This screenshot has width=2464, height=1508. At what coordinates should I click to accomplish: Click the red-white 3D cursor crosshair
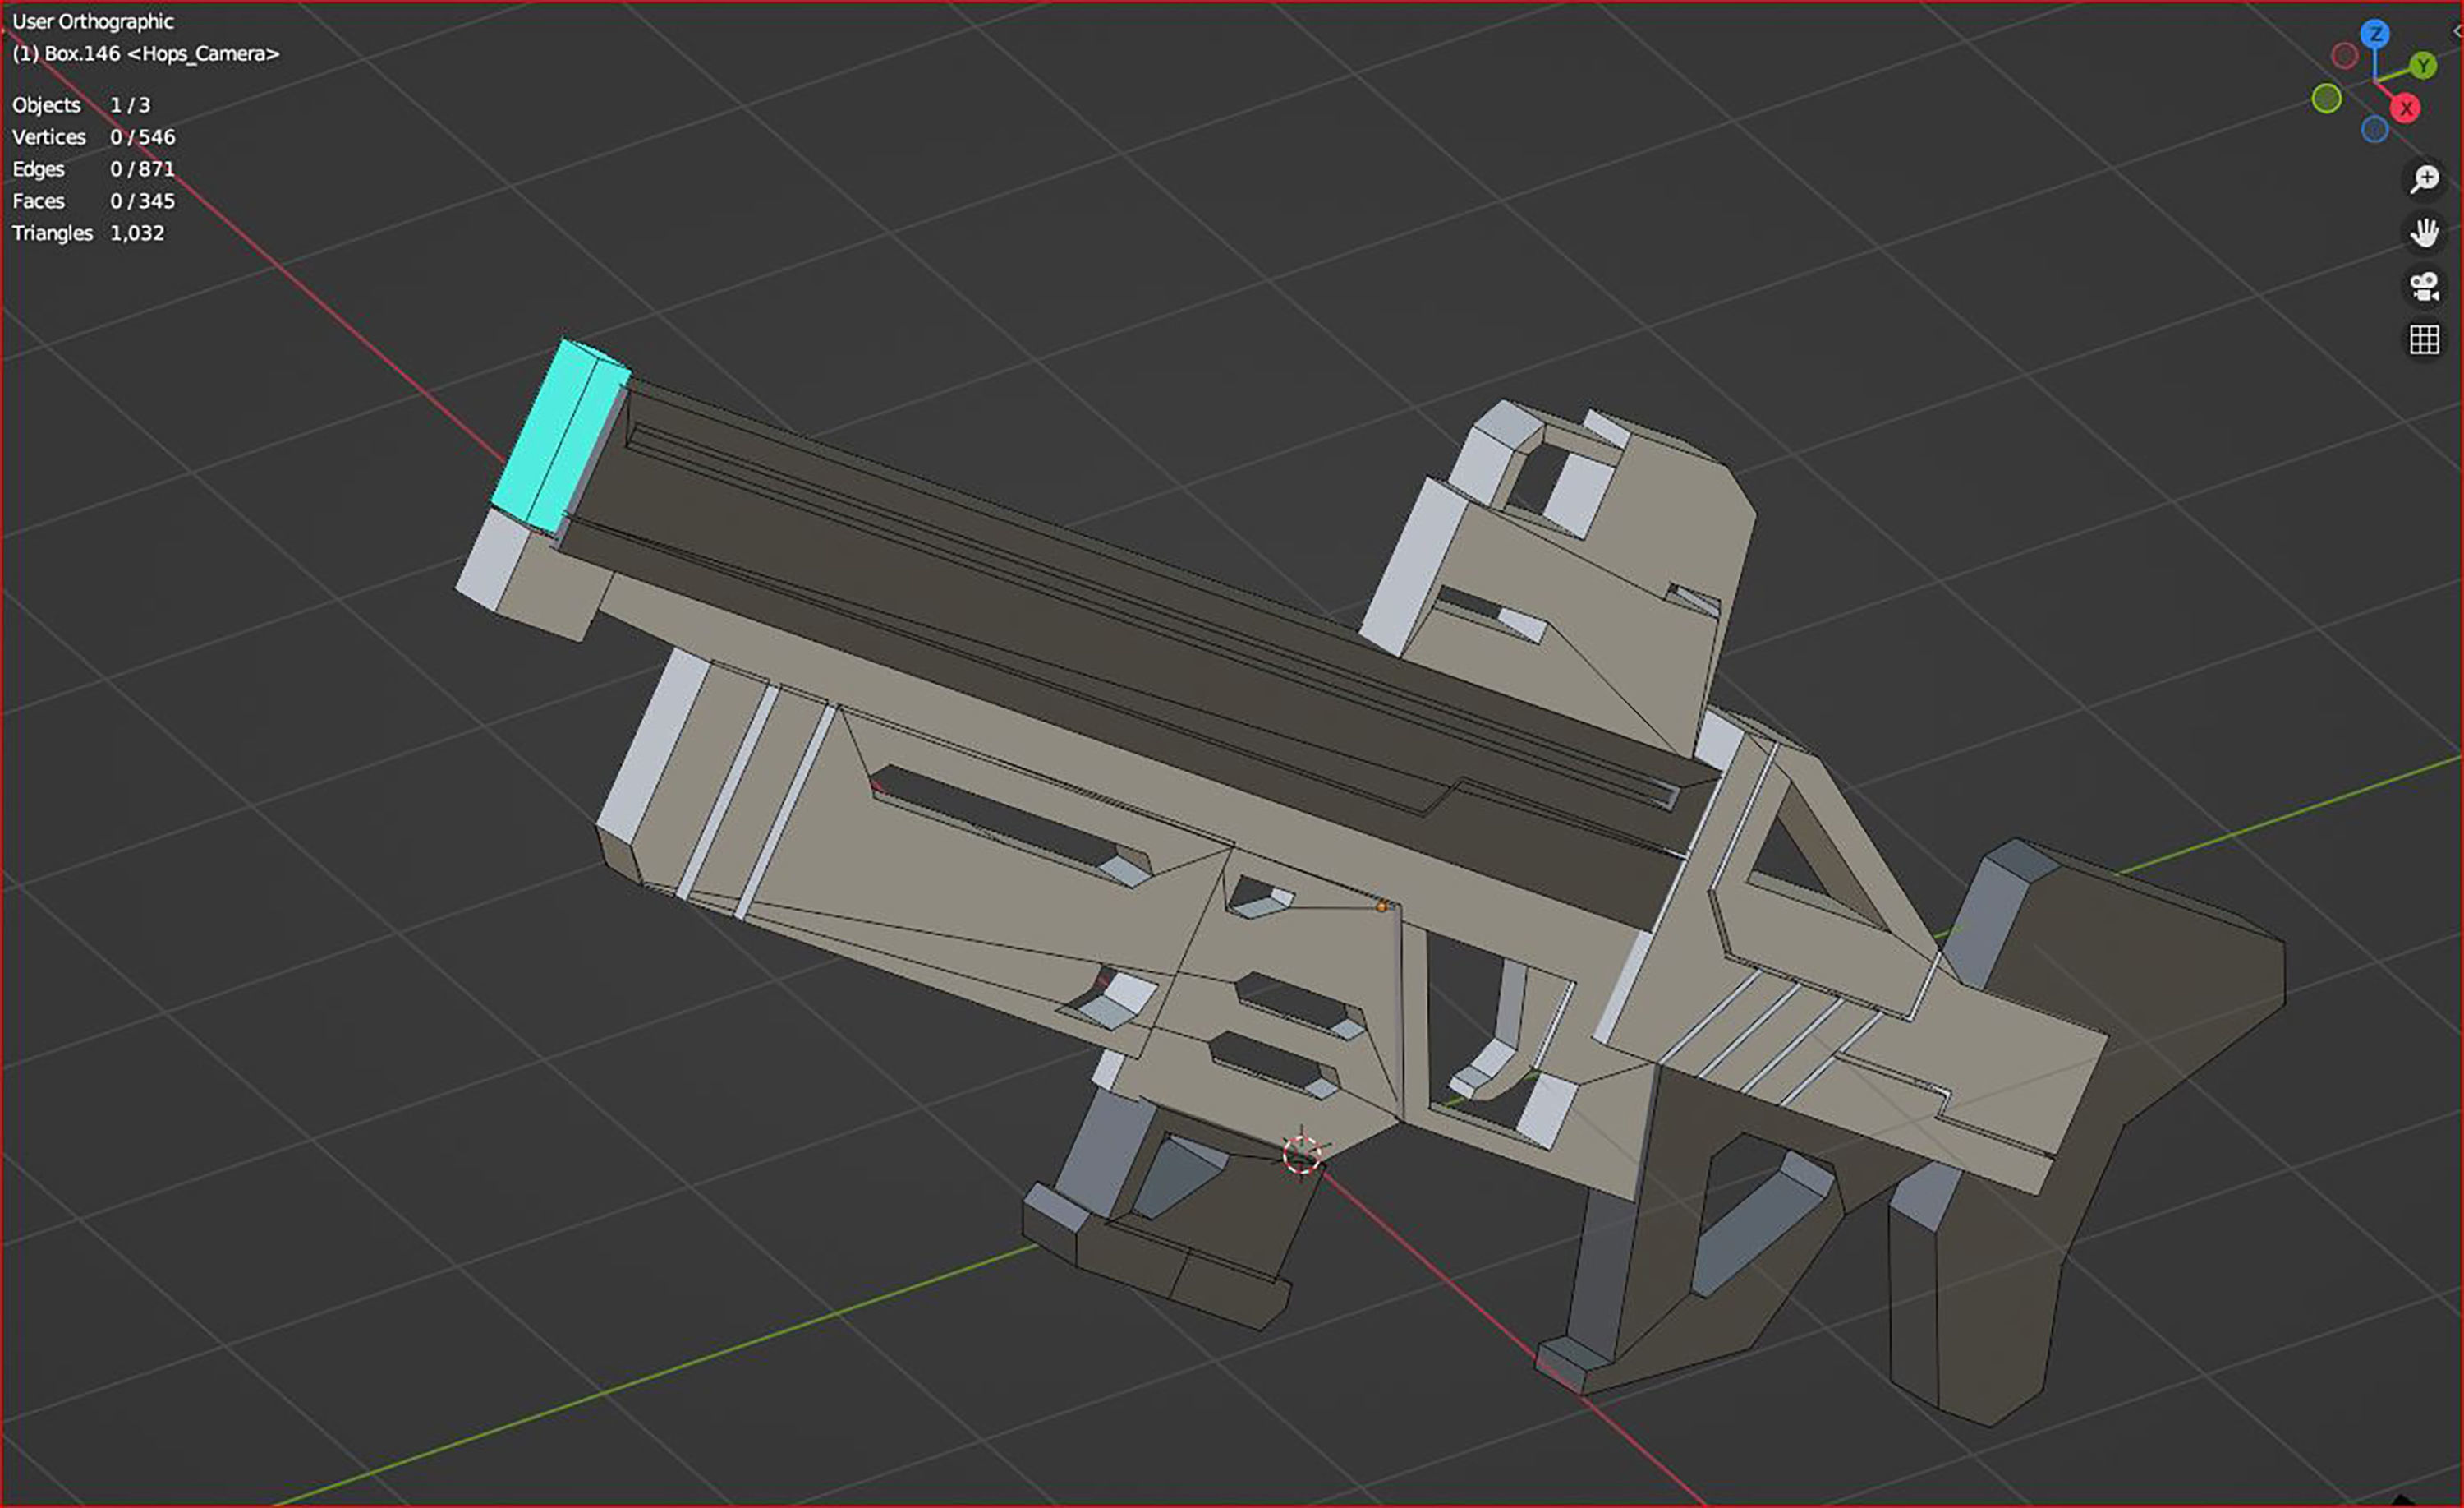1302,1154
